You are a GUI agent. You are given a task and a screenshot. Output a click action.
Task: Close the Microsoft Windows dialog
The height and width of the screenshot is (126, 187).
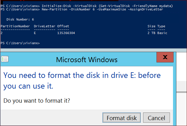click(165, 57)
